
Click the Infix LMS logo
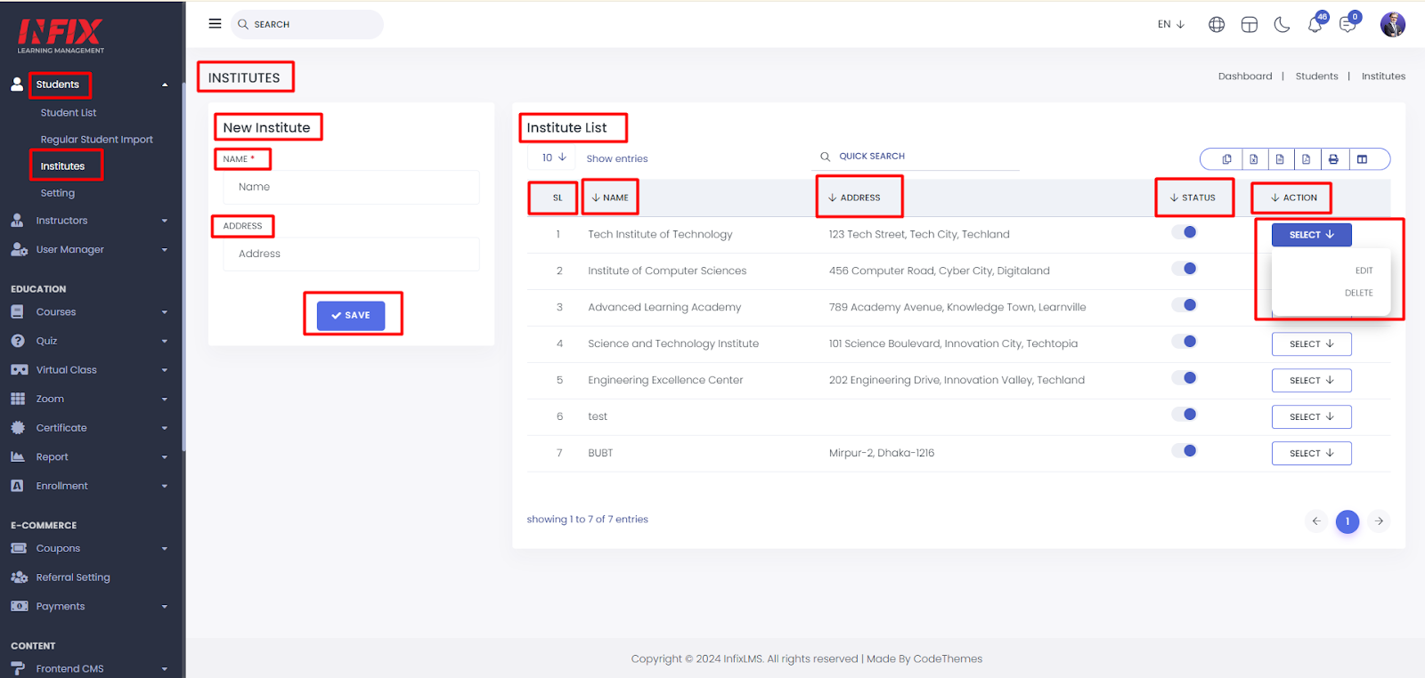click(61, 36)
